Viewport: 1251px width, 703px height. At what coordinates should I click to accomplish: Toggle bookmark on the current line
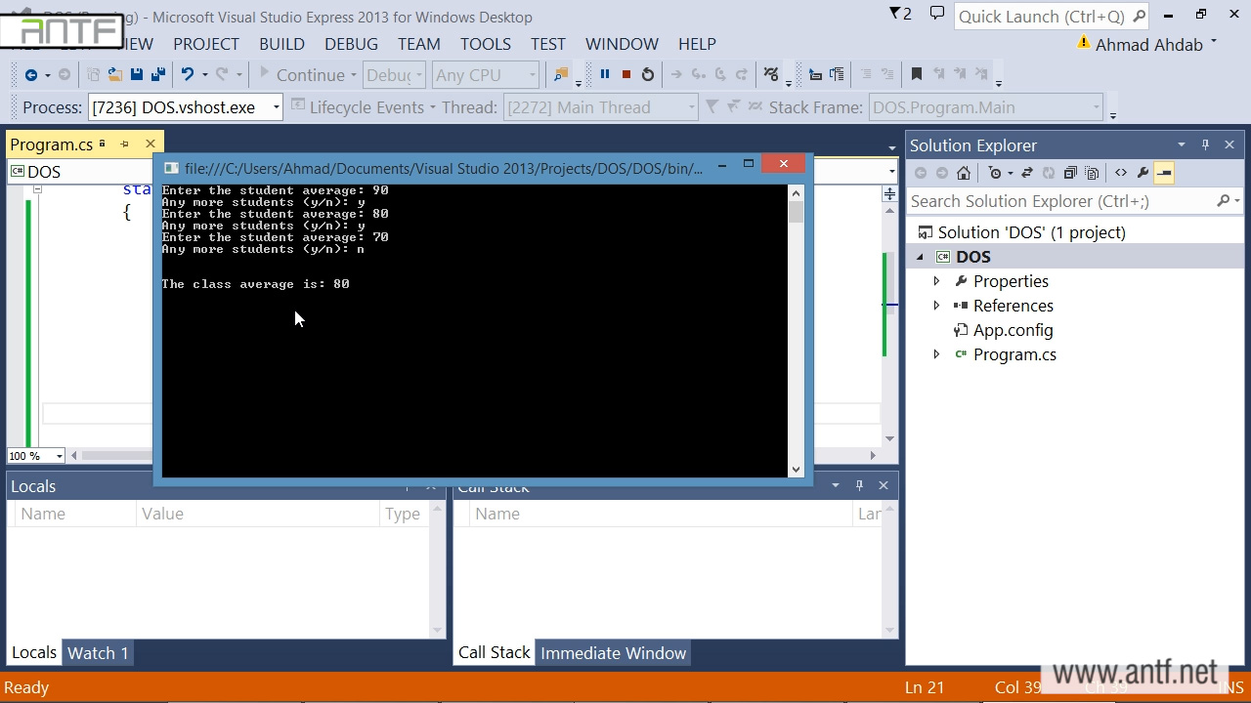(916, 74)
